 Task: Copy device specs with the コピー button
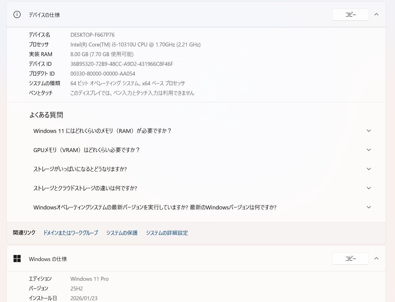(350, 15)
